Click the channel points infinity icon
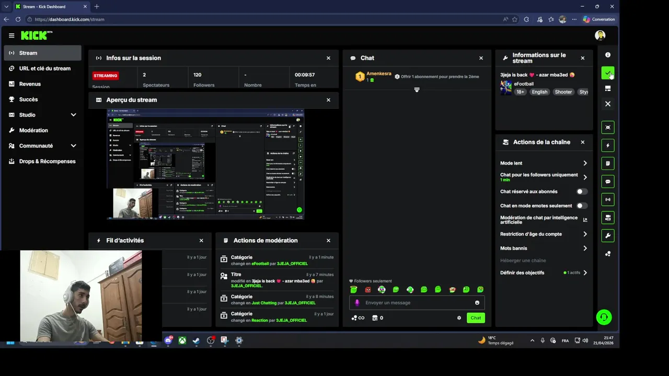Image resolution: width=669 pixels, height=376 pixels. coord(358,318)
